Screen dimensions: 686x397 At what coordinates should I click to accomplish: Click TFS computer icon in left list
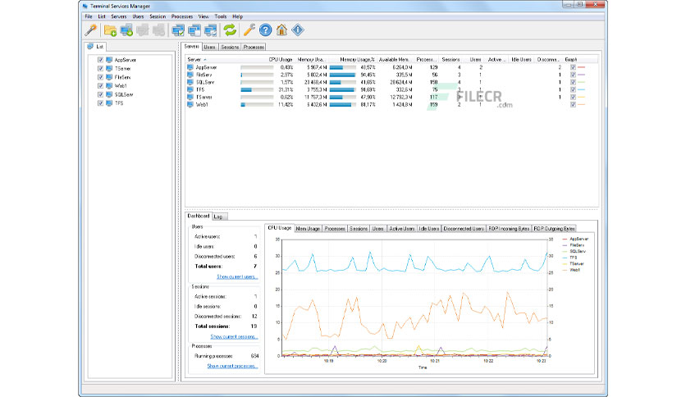109,103
